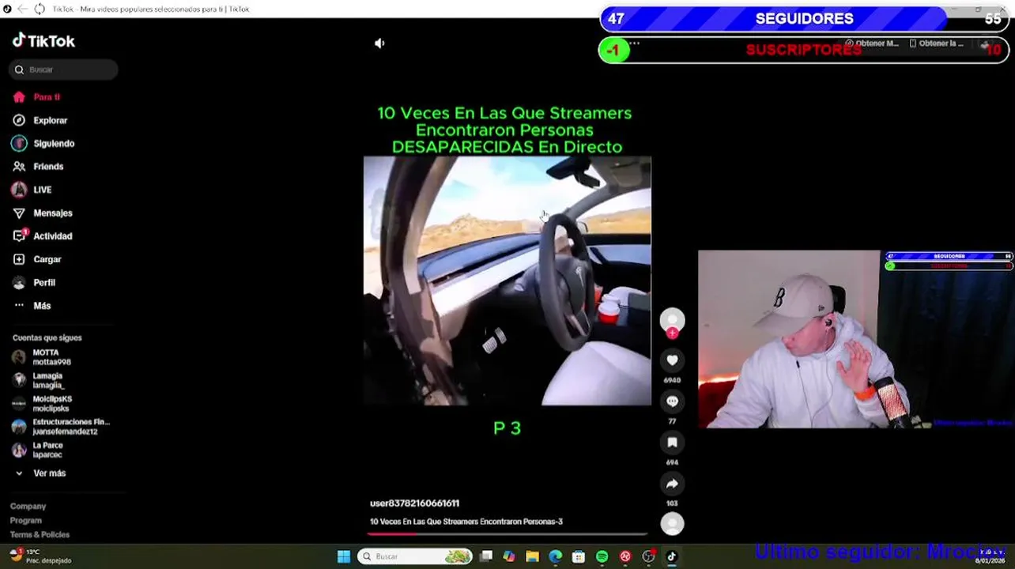The height and width of the screenshot is (569, 1015).
Task: Open the Para ti feed
Action: [x=47, y=97]
